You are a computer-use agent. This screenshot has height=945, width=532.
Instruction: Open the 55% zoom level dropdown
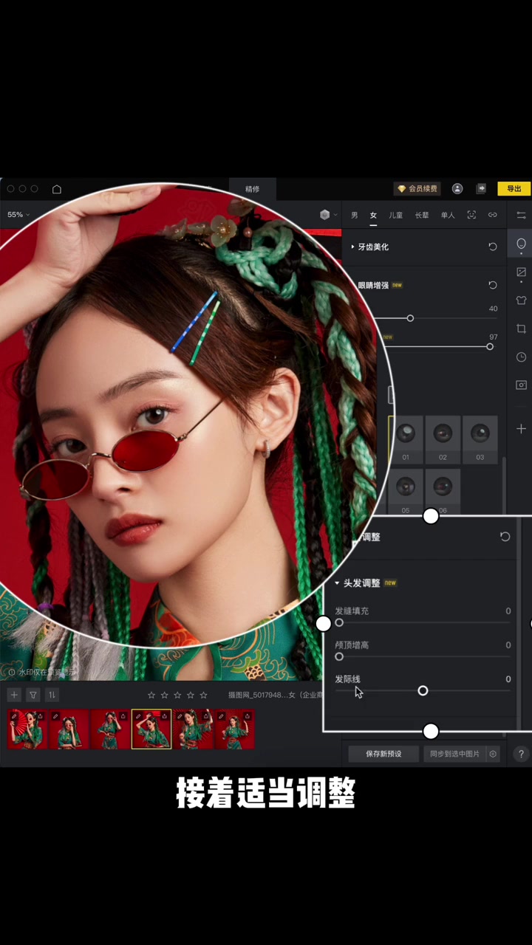pos(18,215)
